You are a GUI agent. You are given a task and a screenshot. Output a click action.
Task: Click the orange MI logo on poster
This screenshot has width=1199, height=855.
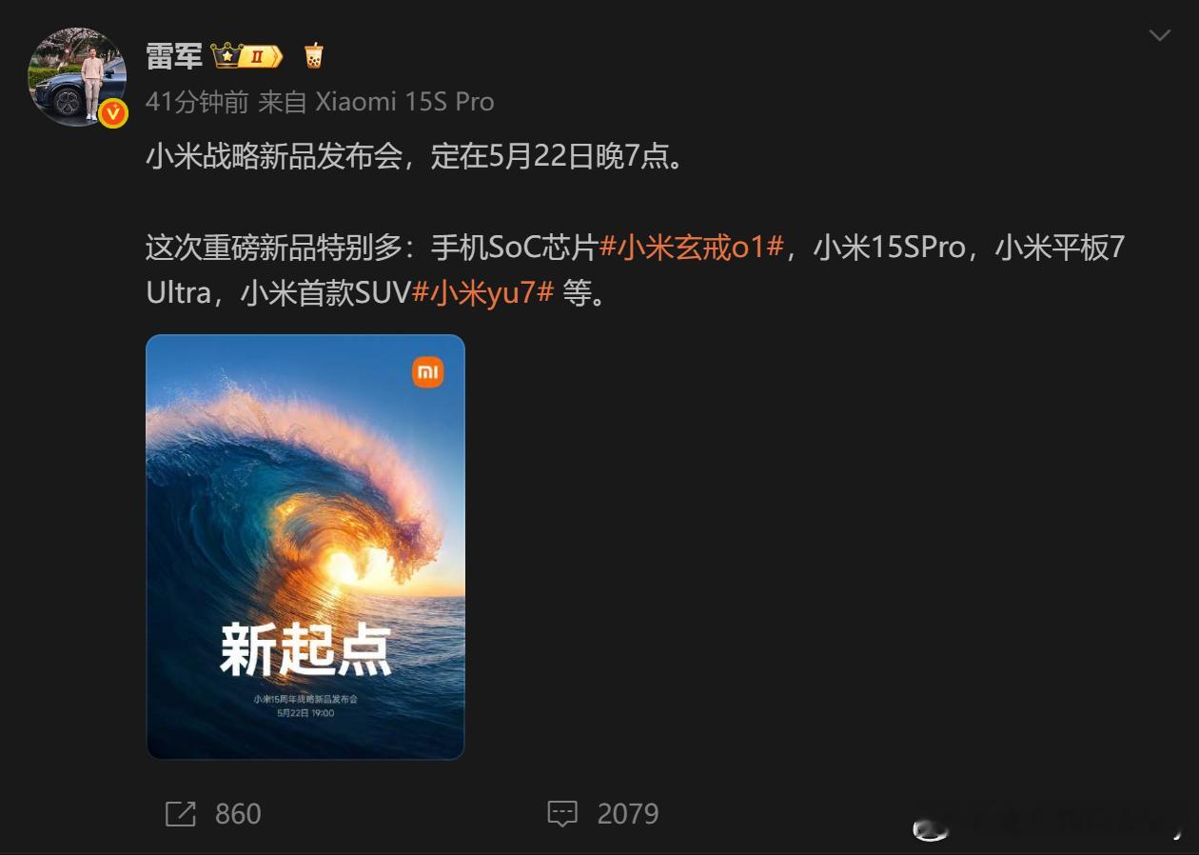coord(428,372)
